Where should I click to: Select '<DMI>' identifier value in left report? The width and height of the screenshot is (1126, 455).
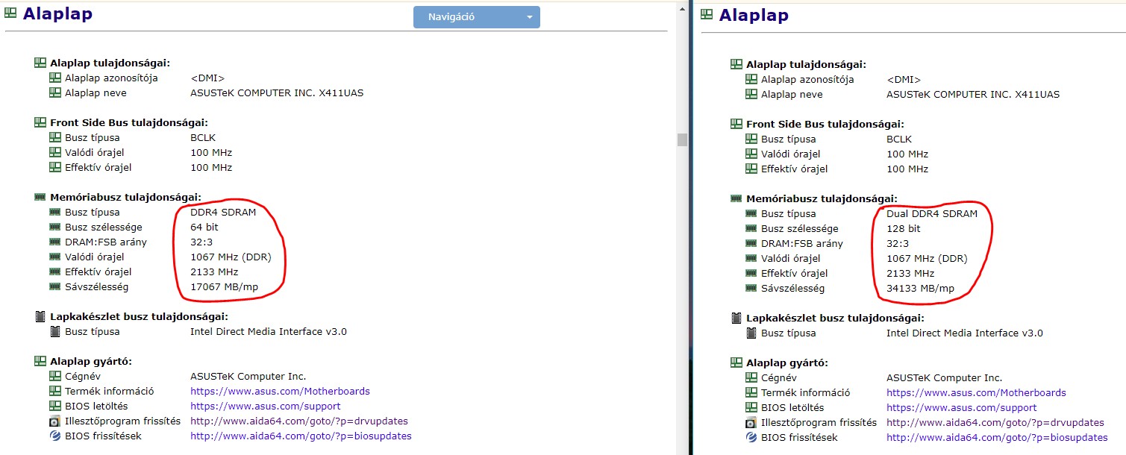click(x=207, y=78)
